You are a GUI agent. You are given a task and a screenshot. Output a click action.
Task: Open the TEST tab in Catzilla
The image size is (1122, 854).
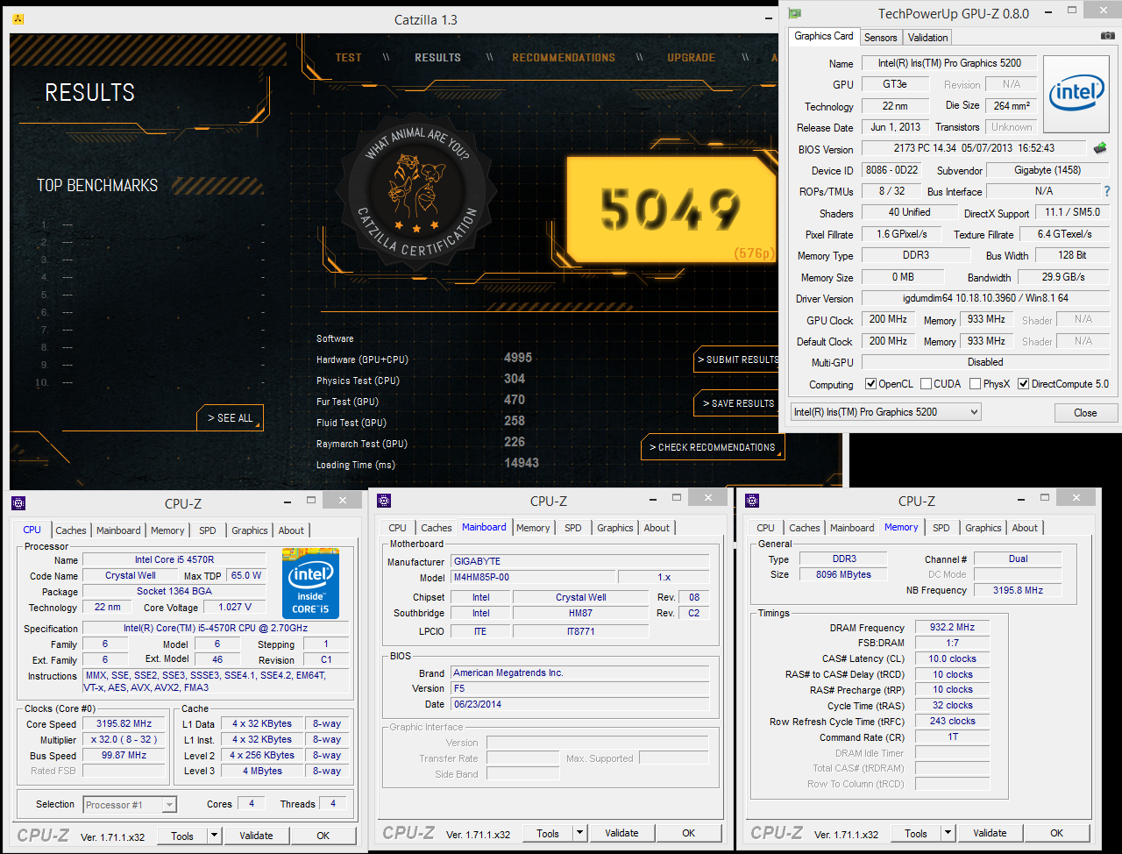point(348,58)
